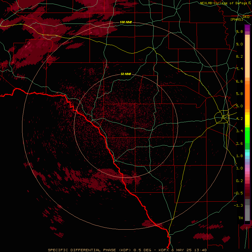Viewport: 252px width, 252px height.
Task: Click the 9.8 value on the color scale
Action: 239,32
